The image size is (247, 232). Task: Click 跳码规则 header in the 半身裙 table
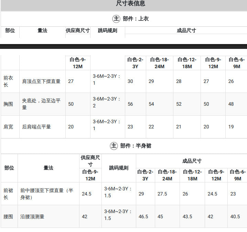click(119, 168)
